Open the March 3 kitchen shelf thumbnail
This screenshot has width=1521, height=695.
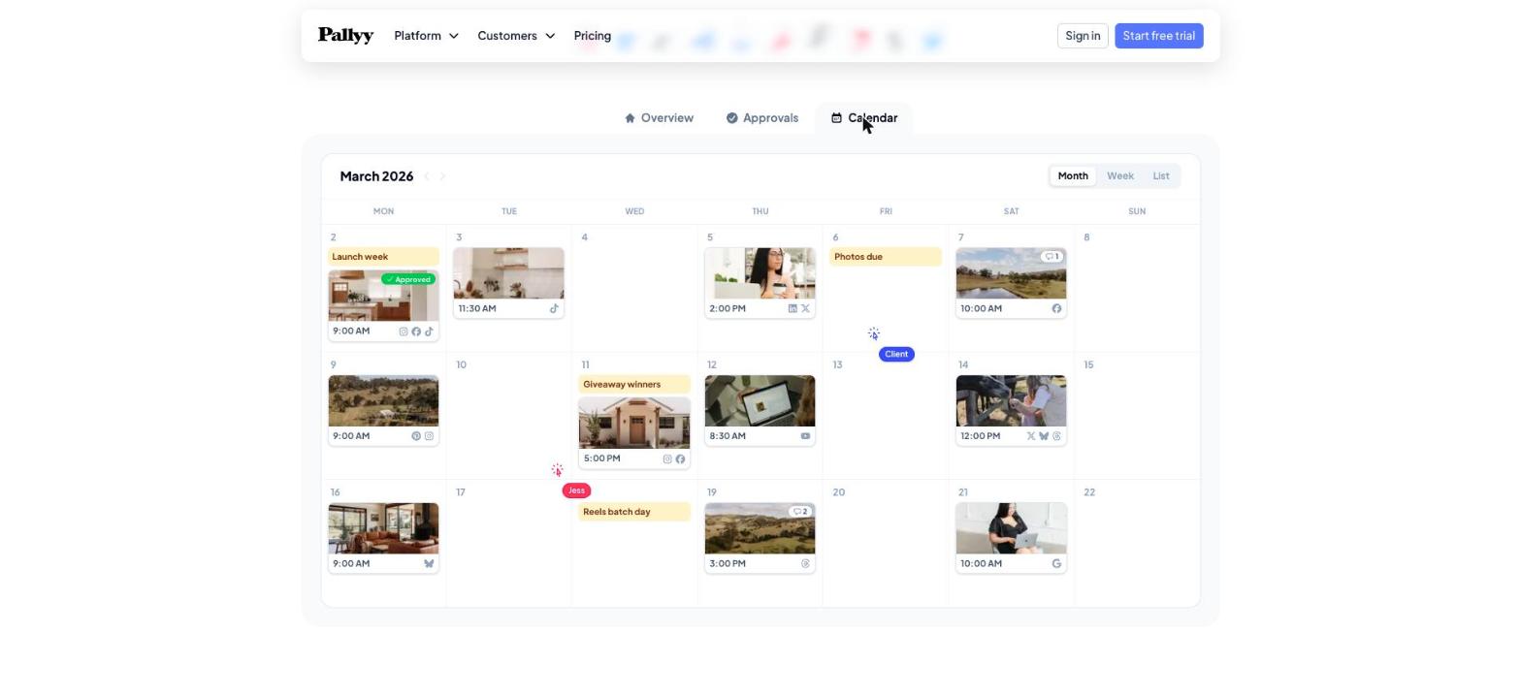coord(508,273)
